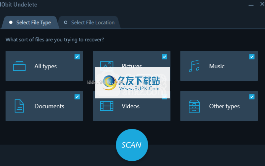
Task: Uncheck the Other types checkbox
Action: point(252,97)
